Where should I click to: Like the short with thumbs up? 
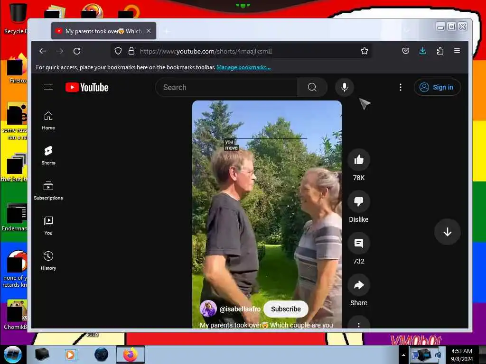(x=359, y=160)
